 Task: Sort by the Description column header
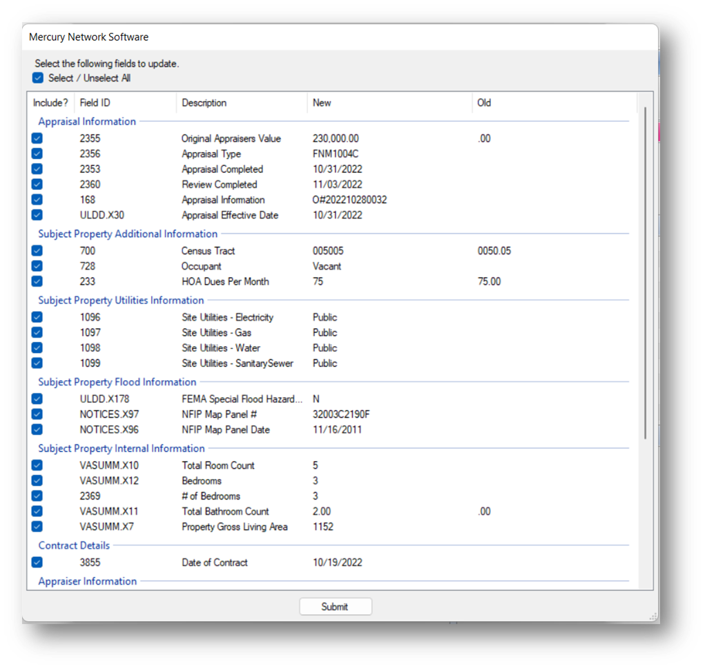(x=204, y=103)
